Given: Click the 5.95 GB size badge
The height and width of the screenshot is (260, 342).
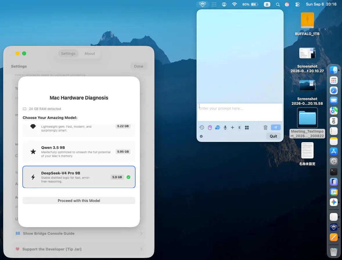Looking at the screenshot, I should click(123, 151).
